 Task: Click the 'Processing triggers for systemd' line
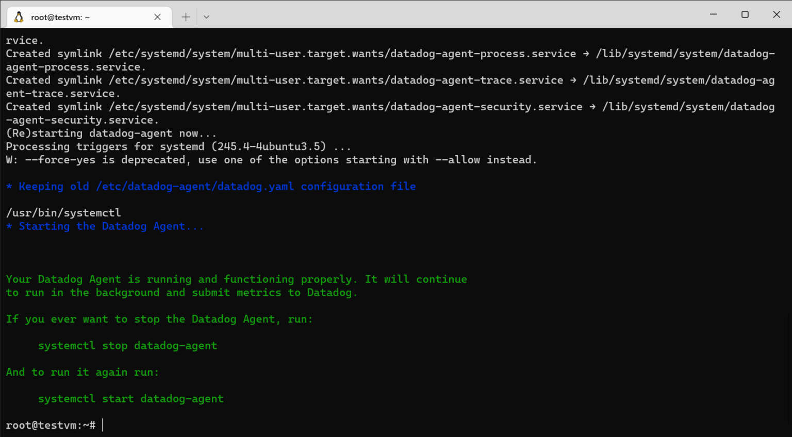click(x=178, y=147)
